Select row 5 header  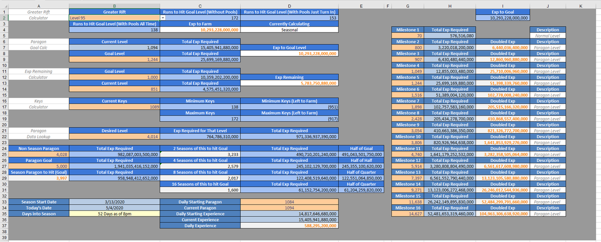click(5, 36)
